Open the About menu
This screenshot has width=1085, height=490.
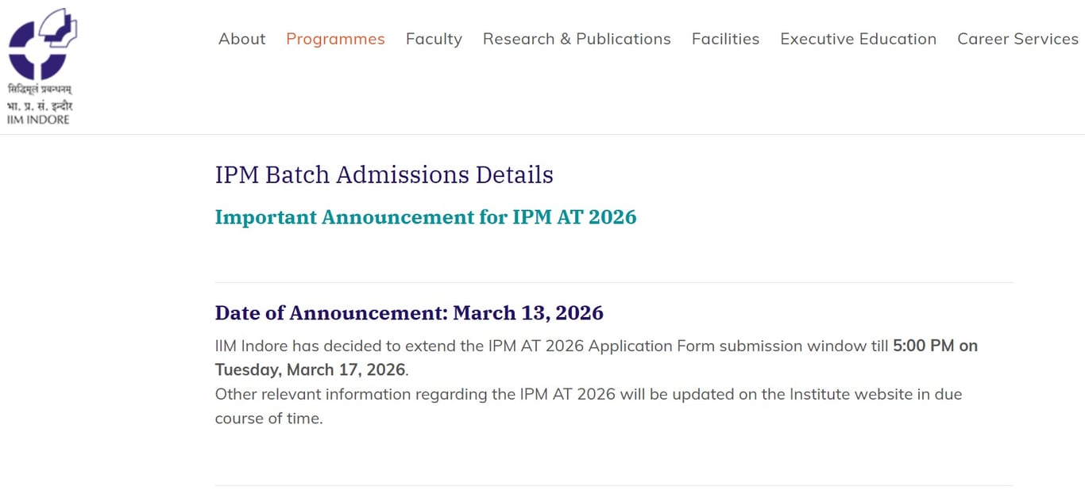(x=241, y=39)
